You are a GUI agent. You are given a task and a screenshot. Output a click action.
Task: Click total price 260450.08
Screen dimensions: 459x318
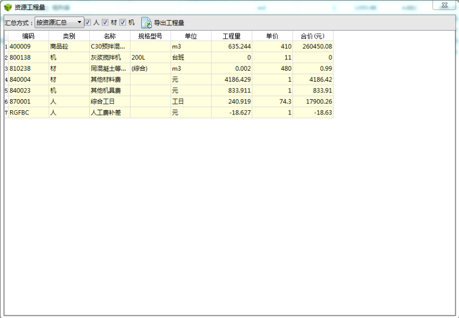click(x=313, y=46)
